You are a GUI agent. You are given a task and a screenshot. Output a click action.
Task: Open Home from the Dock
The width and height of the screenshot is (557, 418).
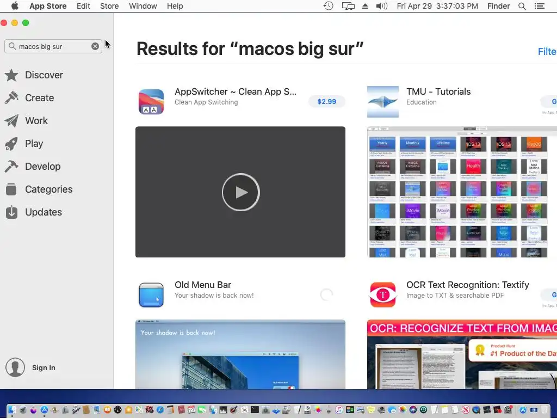[128, 410]
